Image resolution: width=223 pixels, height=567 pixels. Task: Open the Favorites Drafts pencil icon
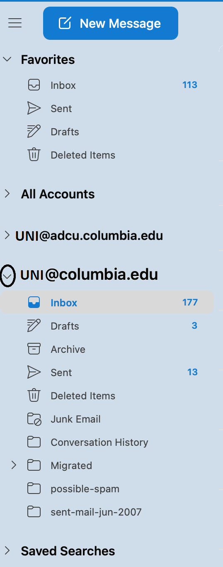(34, 132)
